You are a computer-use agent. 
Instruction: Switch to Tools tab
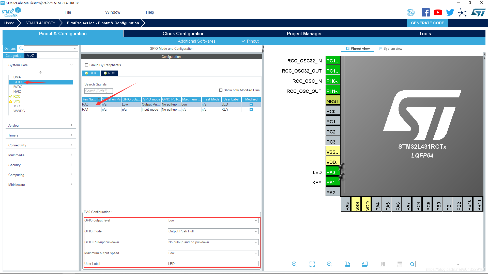click(425, 33)
